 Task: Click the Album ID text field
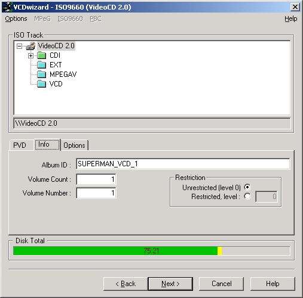[x=183, y=164]
